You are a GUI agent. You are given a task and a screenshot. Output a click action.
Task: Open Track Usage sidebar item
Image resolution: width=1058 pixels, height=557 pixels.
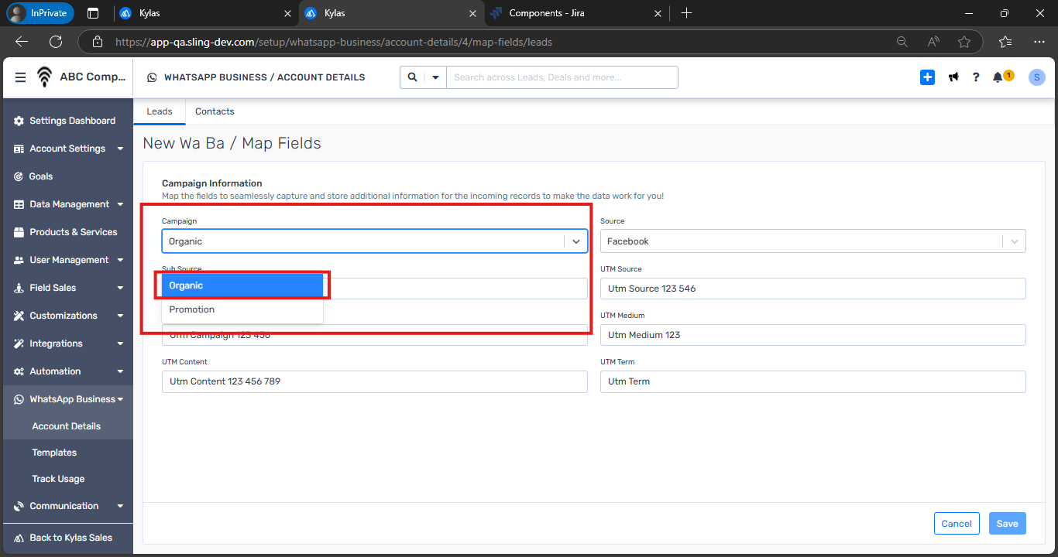[x=58, y=479]
